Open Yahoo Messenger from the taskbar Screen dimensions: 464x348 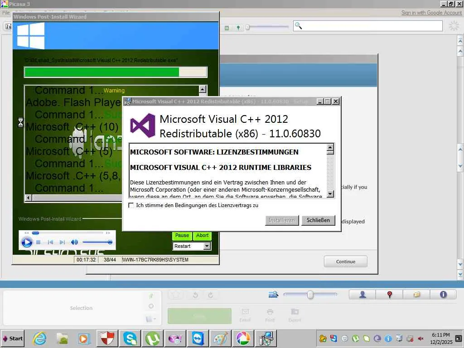click(175, 338)
